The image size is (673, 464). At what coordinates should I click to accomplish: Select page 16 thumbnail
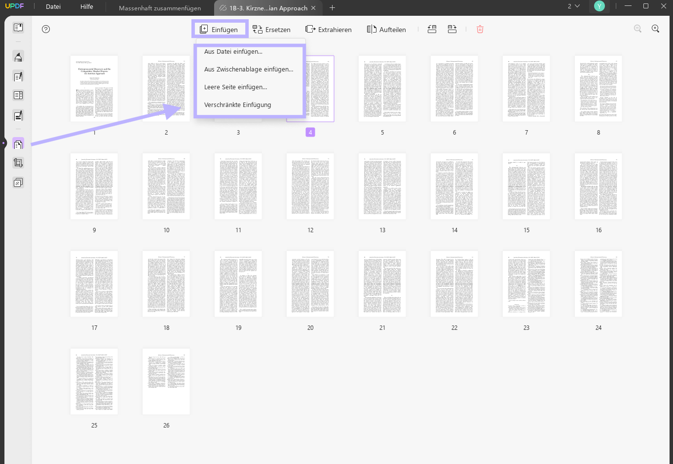tap(598, 186)
